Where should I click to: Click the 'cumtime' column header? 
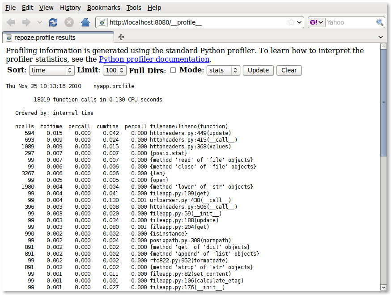click(x=107, y=126)
